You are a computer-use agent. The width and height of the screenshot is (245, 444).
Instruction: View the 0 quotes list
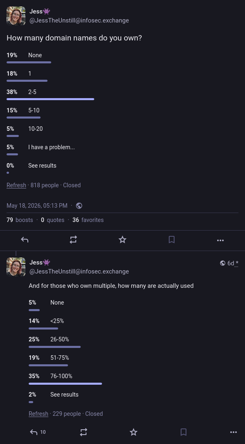pos(52,220)
